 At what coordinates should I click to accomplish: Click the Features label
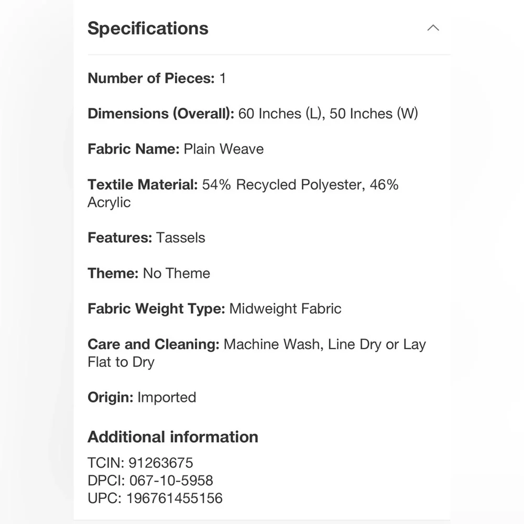[120, 238]
